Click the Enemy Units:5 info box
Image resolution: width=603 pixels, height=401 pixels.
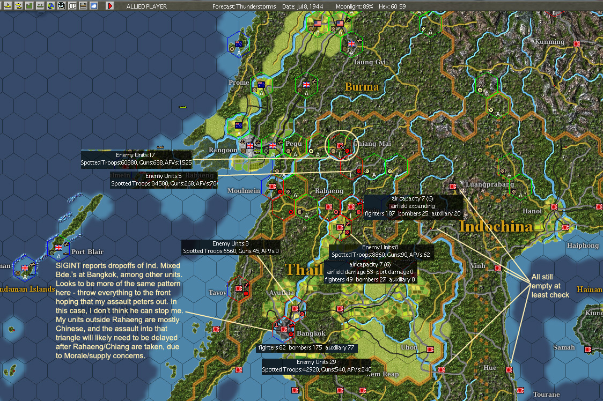(164, 180)
